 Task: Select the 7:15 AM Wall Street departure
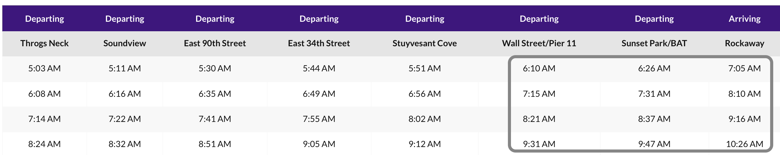[539, 94]
